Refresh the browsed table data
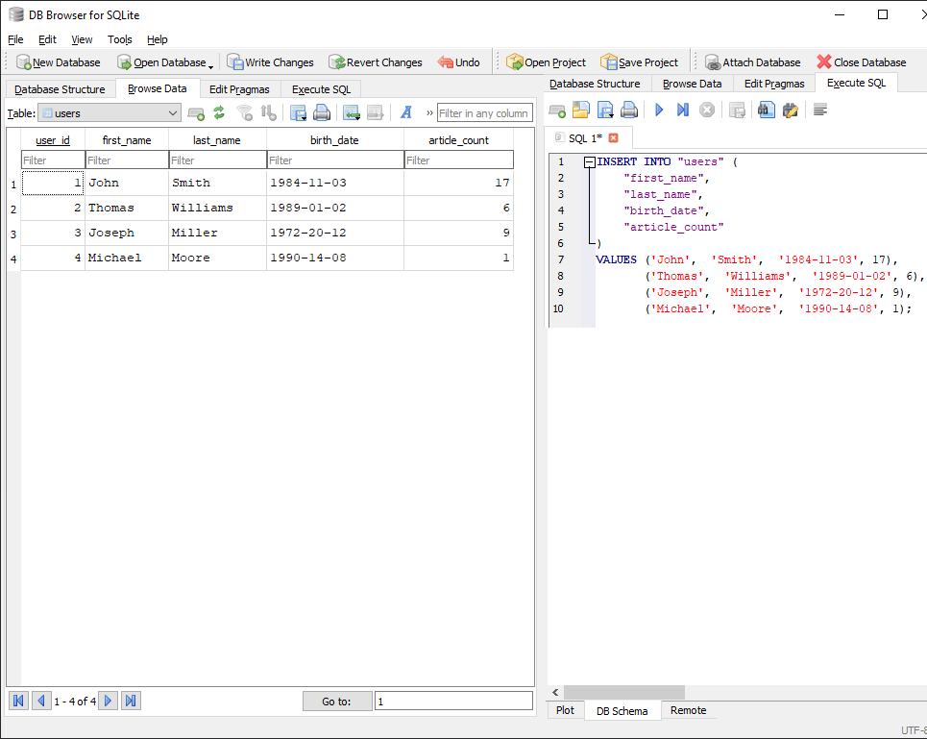Screen dimensions: 927x739 [x=219, y=112]
